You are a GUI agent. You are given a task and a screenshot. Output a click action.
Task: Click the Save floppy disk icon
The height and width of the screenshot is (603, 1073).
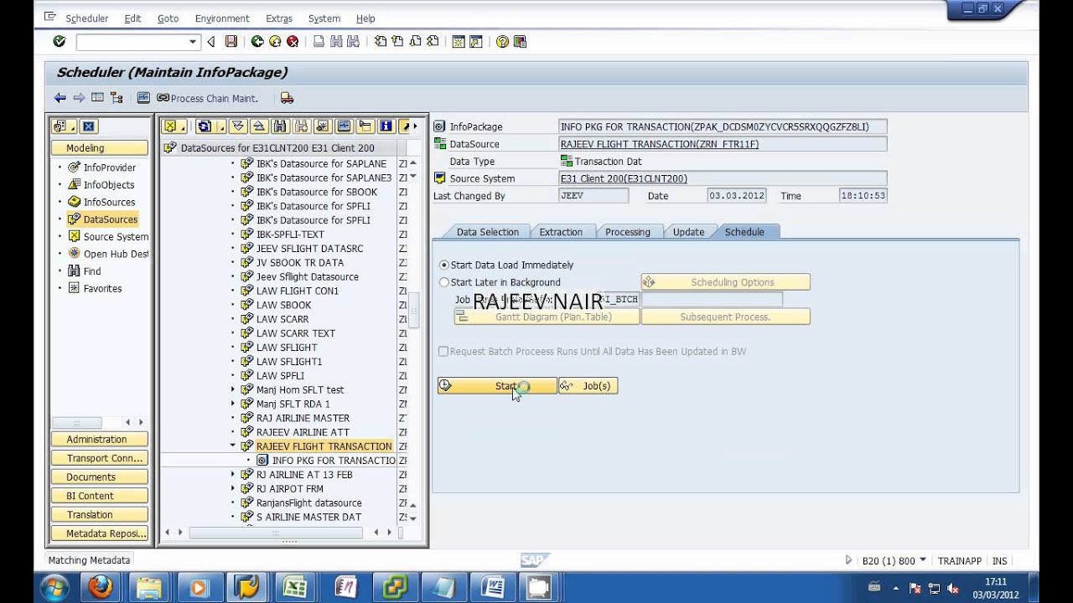click(231, 41)
